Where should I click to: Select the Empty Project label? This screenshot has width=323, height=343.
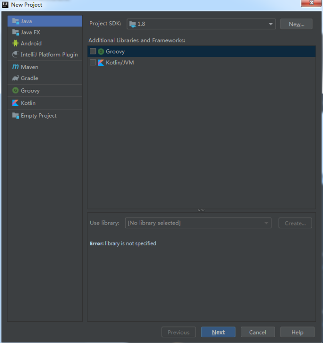click(39, 115)
